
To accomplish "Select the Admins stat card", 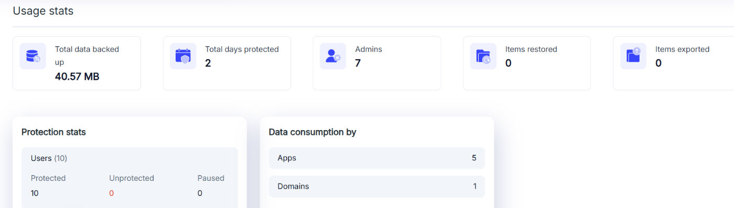I will click(377, 63).
